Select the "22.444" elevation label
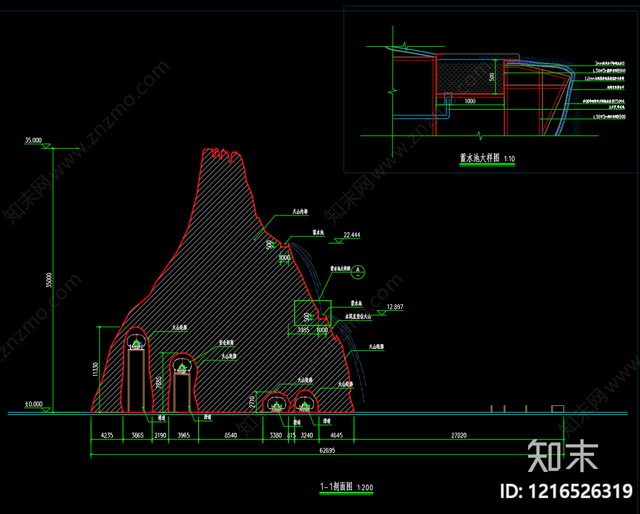640x514 pixels. [352, 235]
